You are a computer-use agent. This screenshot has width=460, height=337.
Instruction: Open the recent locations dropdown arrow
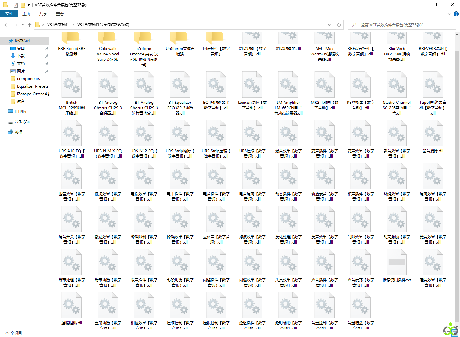(23, 25)
